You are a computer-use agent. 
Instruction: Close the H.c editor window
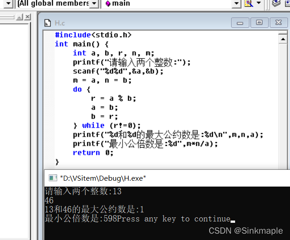[279, 23]
